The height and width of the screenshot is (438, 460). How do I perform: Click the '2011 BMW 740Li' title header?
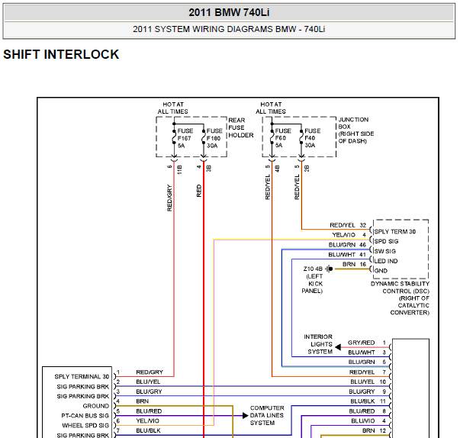(x=229, y=13)
